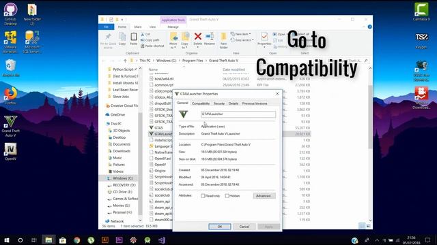Open the New item dropdown
This screenshot has width=437, height=245.
coord(240,34)
